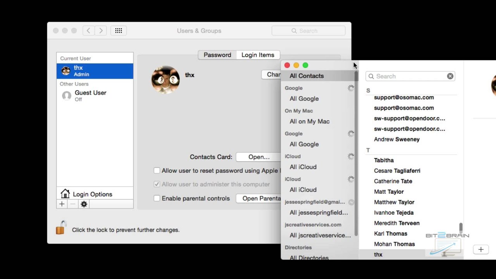Click thx user profile picture
Image resolution: width=496 pixels, height=279 pixels.
pos(165,80)
